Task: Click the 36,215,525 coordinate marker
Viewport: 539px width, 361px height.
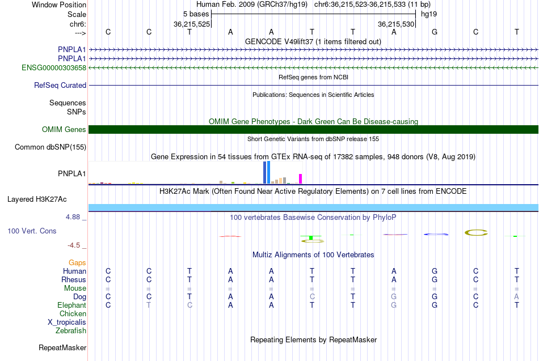Action: tap(191, 24)
